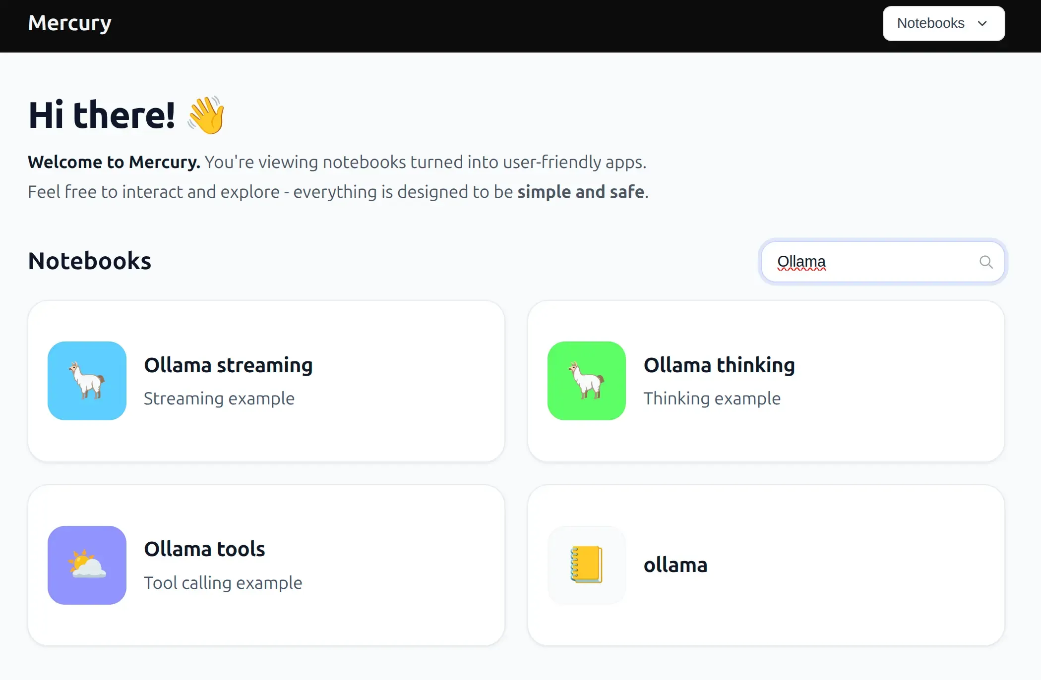The width and height of the screenshot is (1041, 680).
Task: Open the Notebooks dropdown in the header
Action: click(x=943, y=23)
